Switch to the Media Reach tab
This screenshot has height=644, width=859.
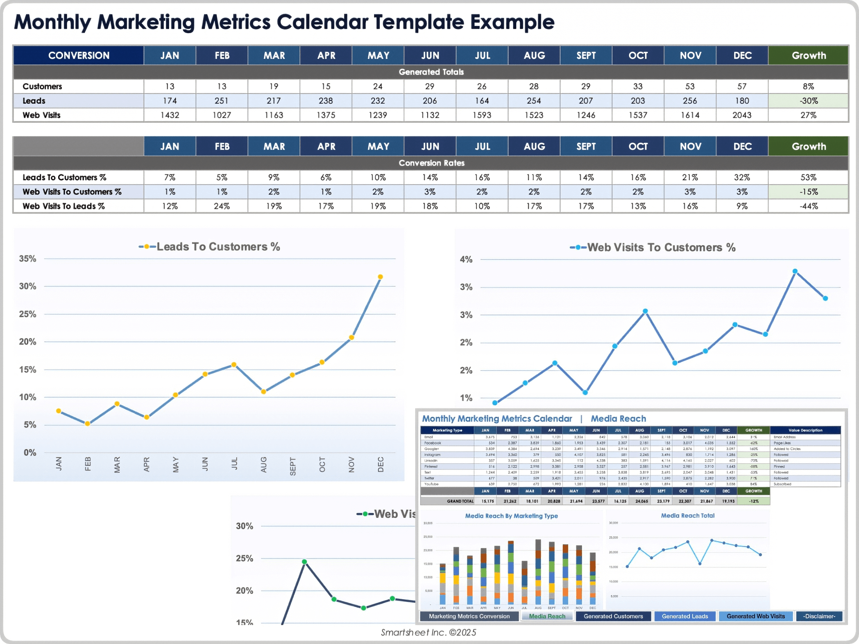547,616
